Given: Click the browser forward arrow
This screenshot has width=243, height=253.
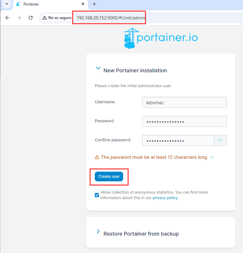Looking at the screenshot, I should [19, 18].
